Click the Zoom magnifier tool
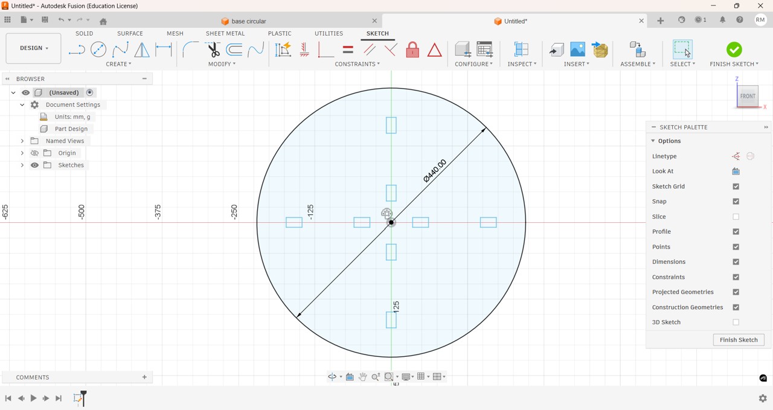 [x=376, y=377]
